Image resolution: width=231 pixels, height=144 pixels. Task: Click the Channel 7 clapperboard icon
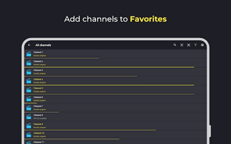[x=29, y=108]
